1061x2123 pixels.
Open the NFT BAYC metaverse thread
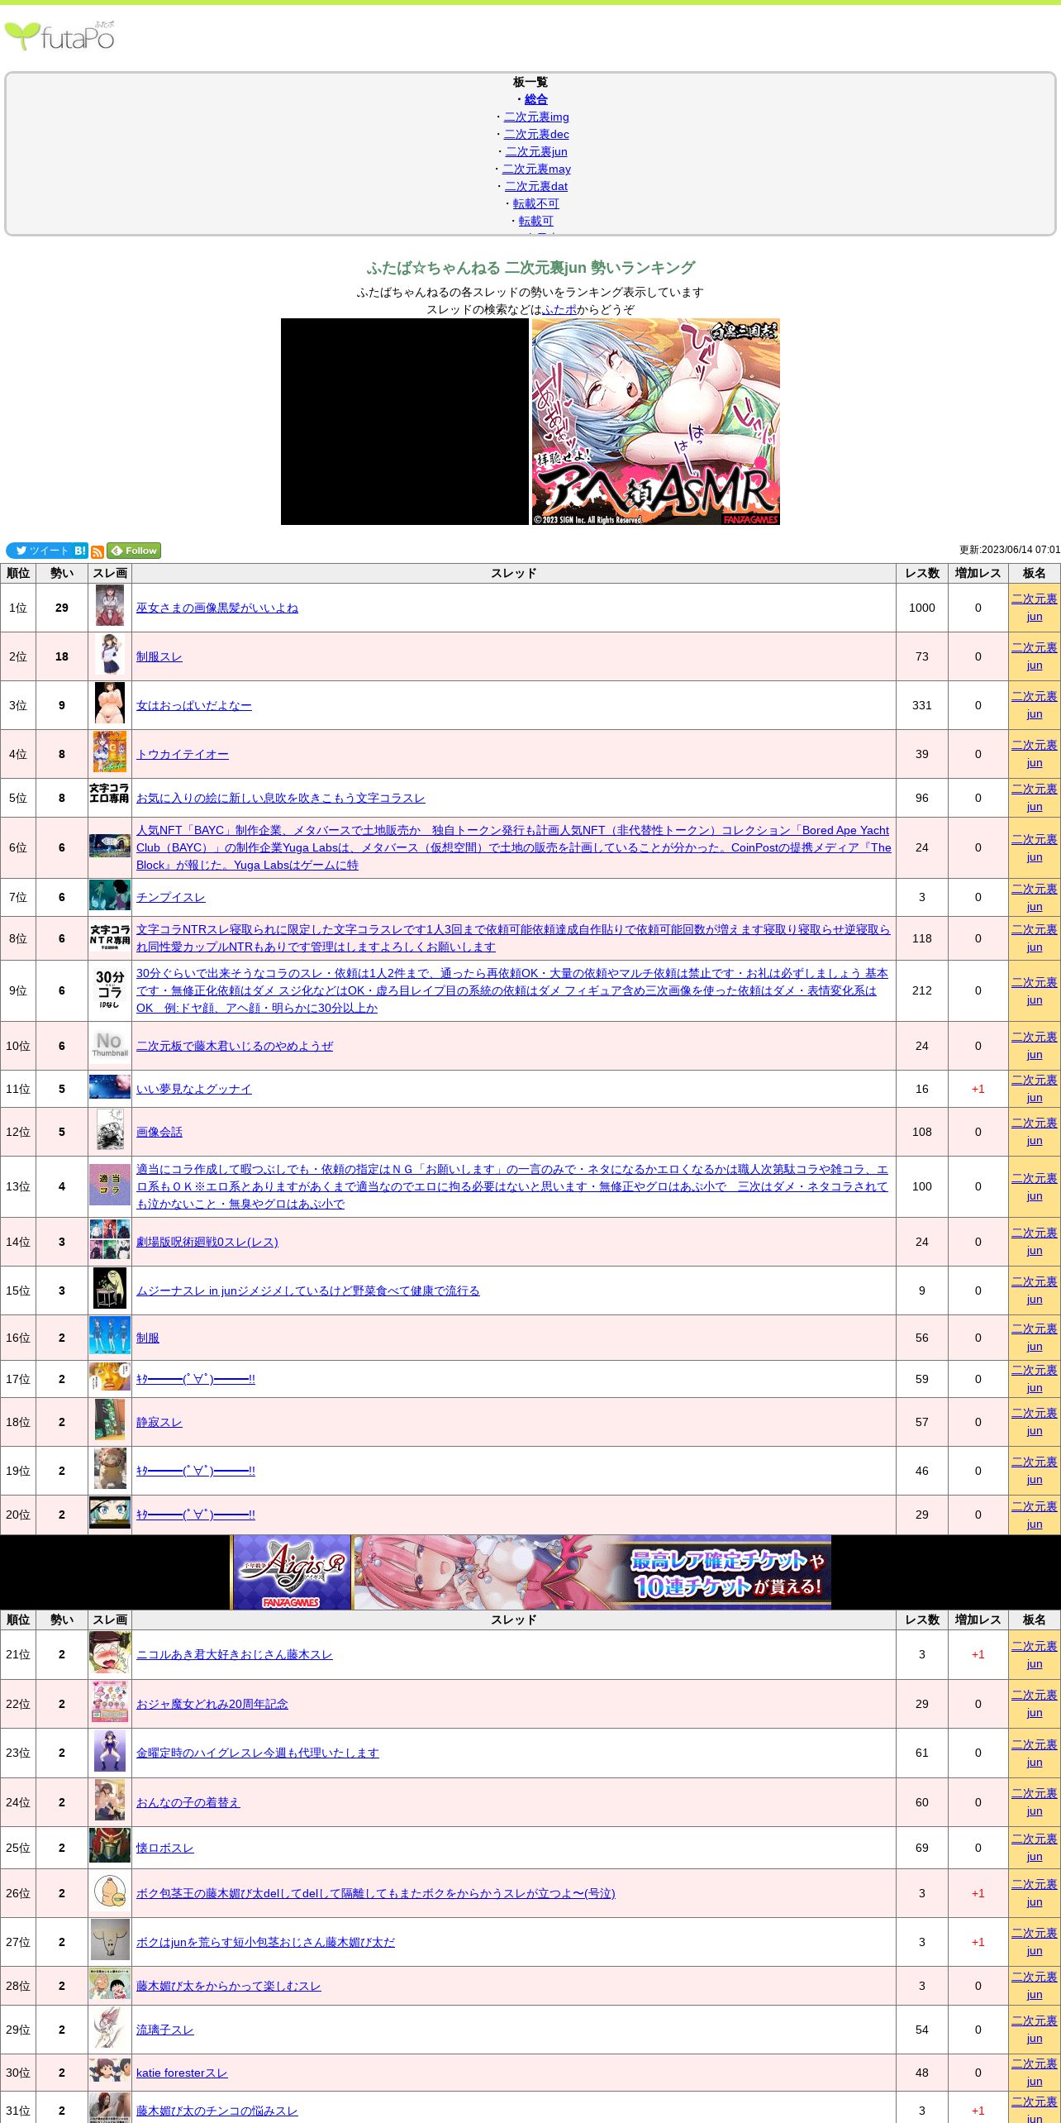[514, 847]
